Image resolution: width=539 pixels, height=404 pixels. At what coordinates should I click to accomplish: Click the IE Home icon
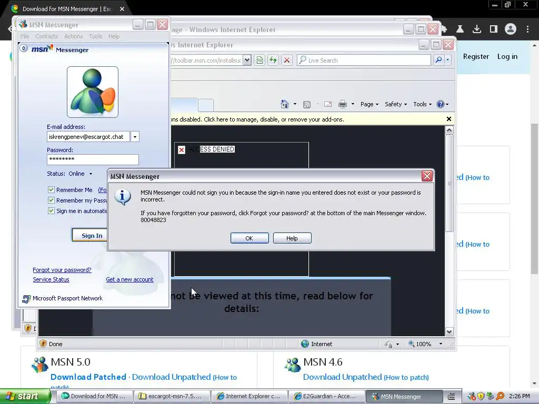285,104
